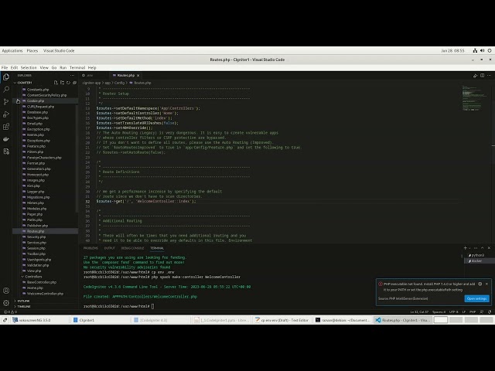The height and width of the screenshot is (371, 495).
Task: Open the Docker view whale icon
Action: point(6,139)
